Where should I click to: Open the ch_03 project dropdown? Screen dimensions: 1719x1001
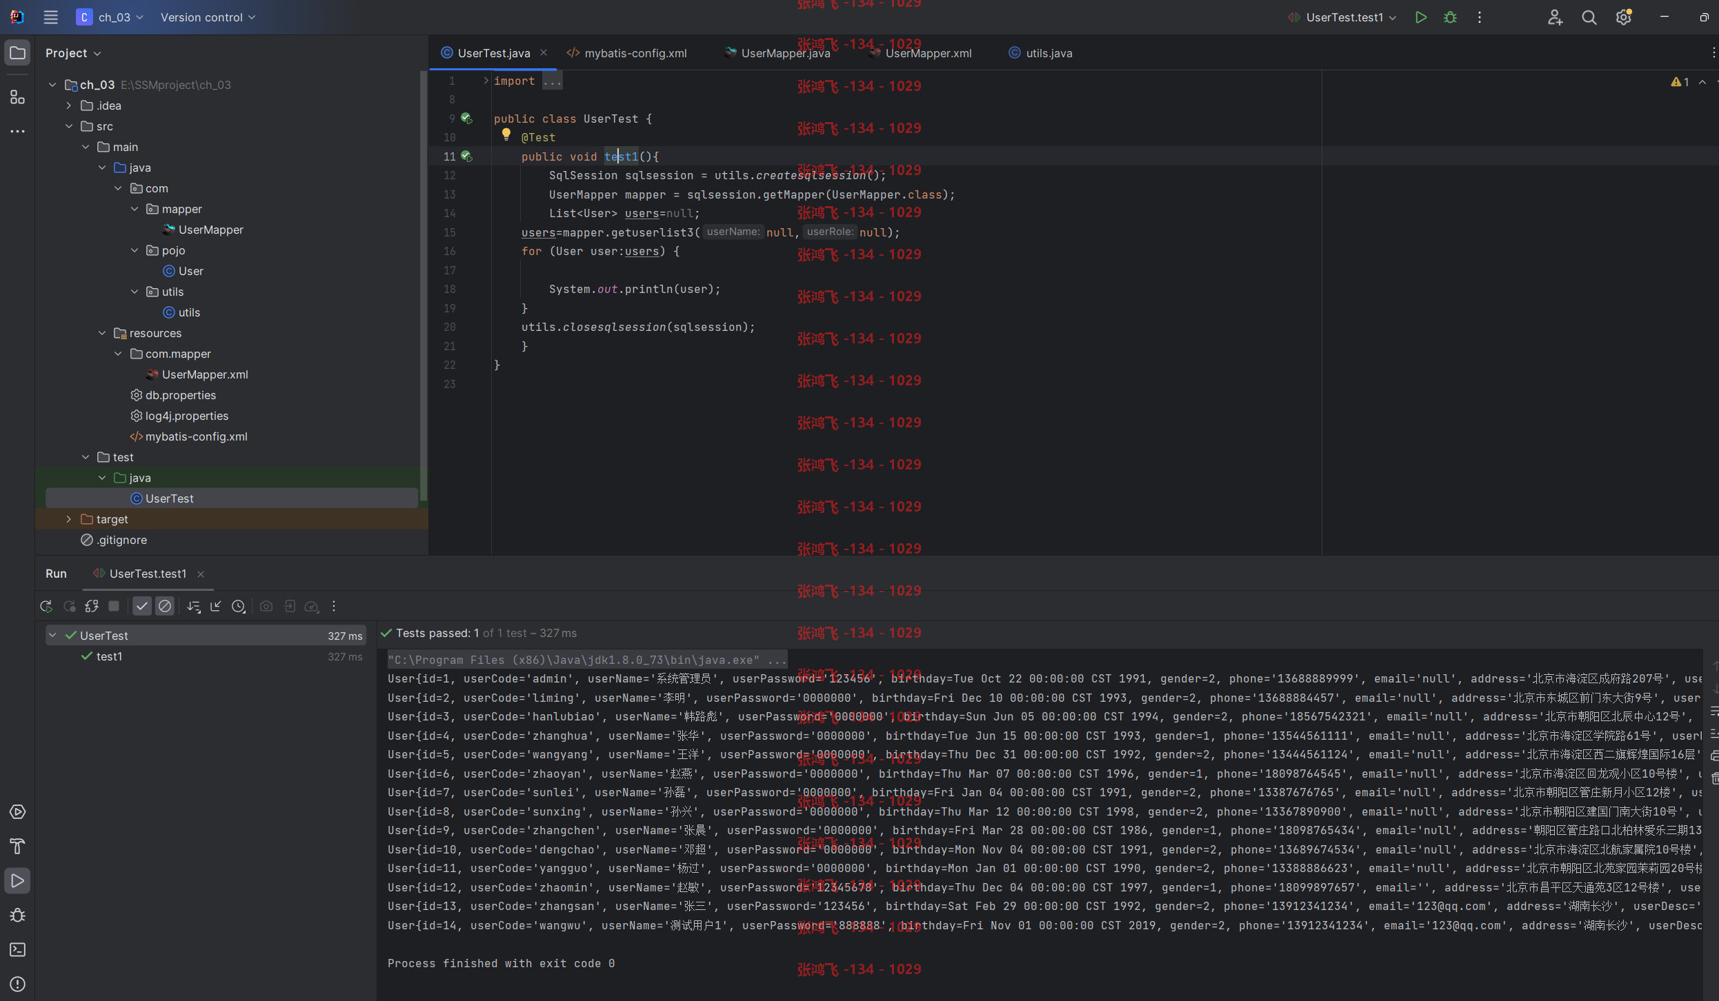click(110, 17)
